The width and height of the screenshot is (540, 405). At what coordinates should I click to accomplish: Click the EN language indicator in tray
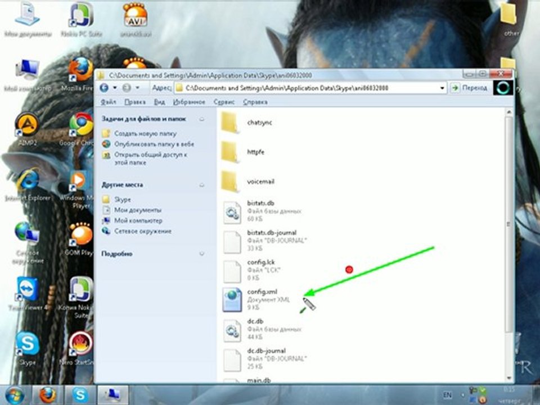[447, 395]
